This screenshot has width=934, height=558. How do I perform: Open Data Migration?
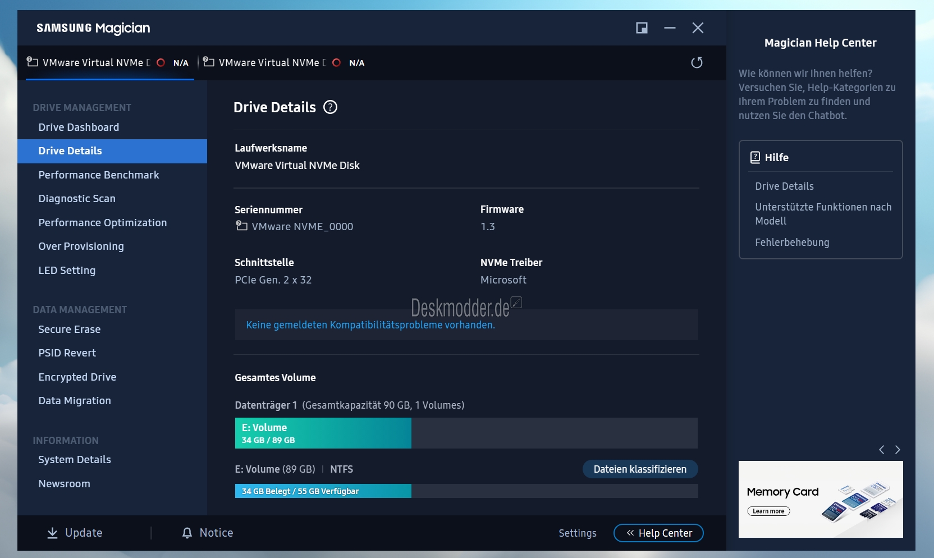(75, 401)
